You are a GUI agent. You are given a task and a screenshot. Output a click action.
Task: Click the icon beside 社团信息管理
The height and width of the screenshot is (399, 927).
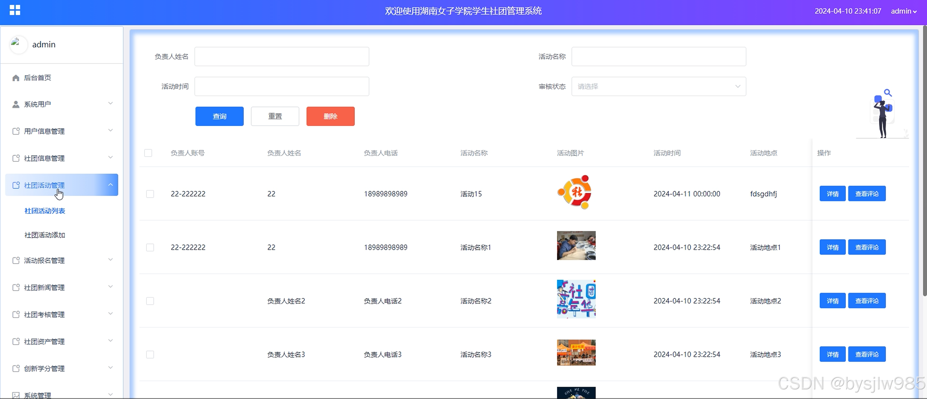click(x=16, y=158)
